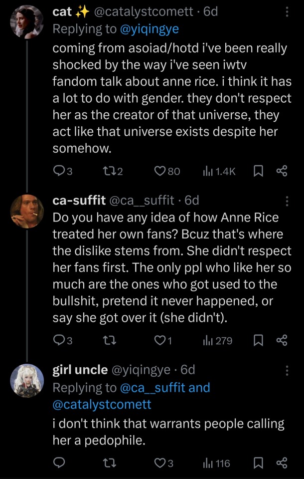Share cat's tweet

[x=282, y=171]
